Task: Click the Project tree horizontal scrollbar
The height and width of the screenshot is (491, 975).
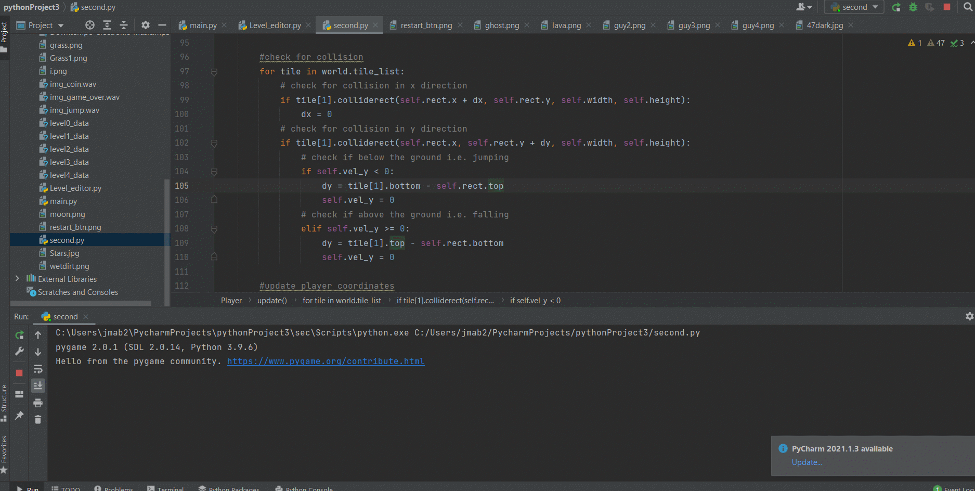Action: pos(81,303)
